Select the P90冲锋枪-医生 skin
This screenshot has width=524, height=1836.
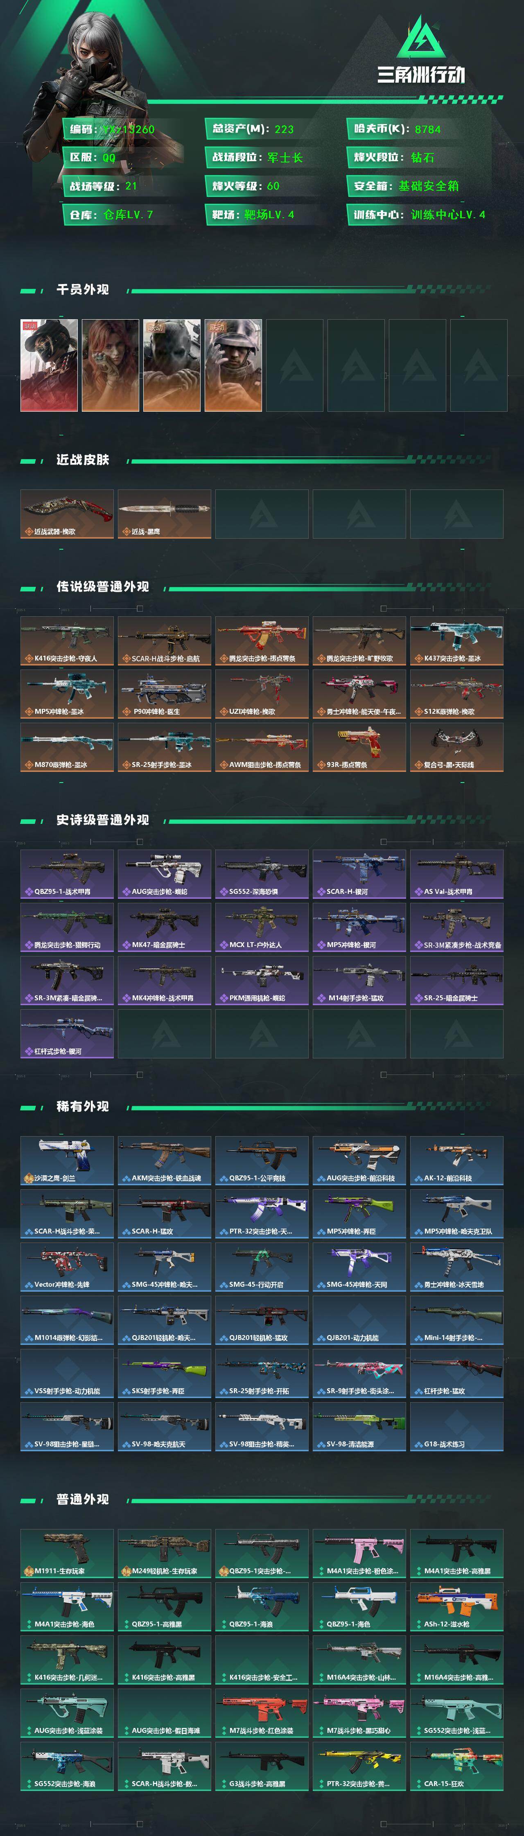164,693
